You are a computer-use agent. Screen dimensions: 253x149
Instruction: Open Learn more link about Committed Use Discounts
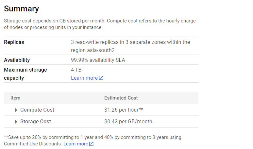[x=76, y=144]
